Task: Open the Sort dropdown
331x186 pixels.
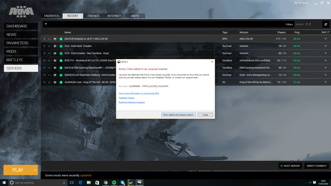Action: pyautogui.click(x=325, y=32)
